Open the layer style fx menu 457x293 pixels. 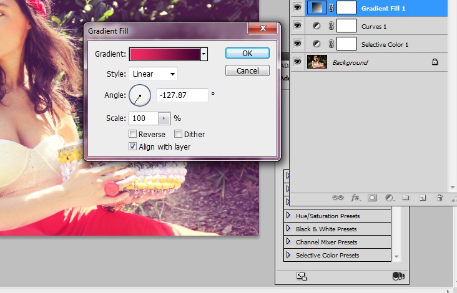tap(355, 198)
